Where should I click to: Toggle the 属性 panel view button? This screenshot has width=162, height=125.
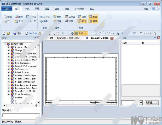[x=93, y=21]
